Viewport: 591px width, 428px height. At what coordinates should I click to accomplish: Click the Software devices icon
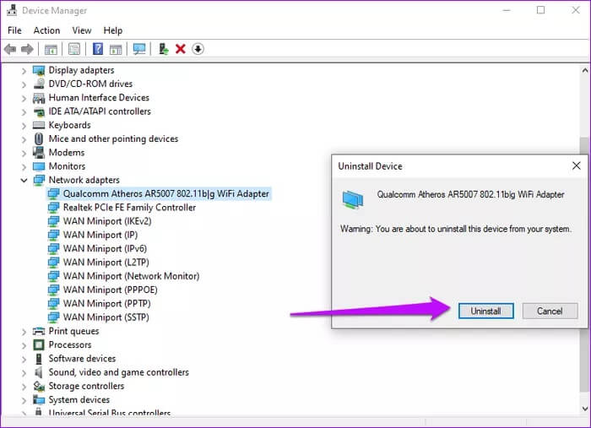[39, 359]
